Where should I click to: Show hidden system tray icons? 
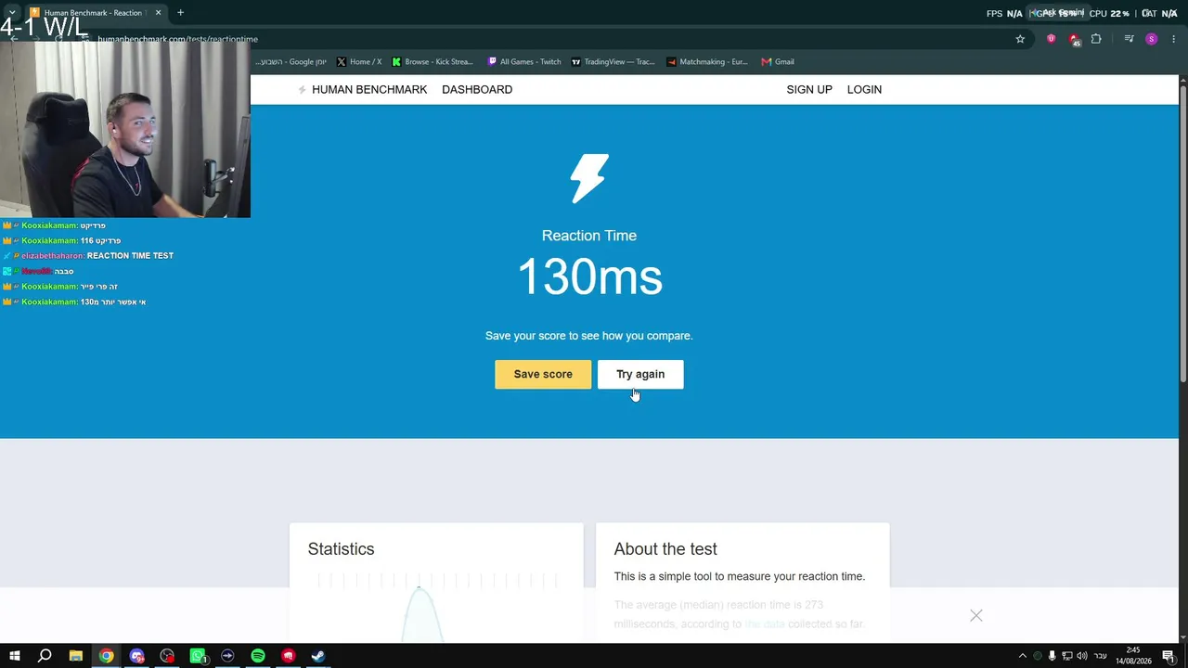click(x=1023, y=656)
